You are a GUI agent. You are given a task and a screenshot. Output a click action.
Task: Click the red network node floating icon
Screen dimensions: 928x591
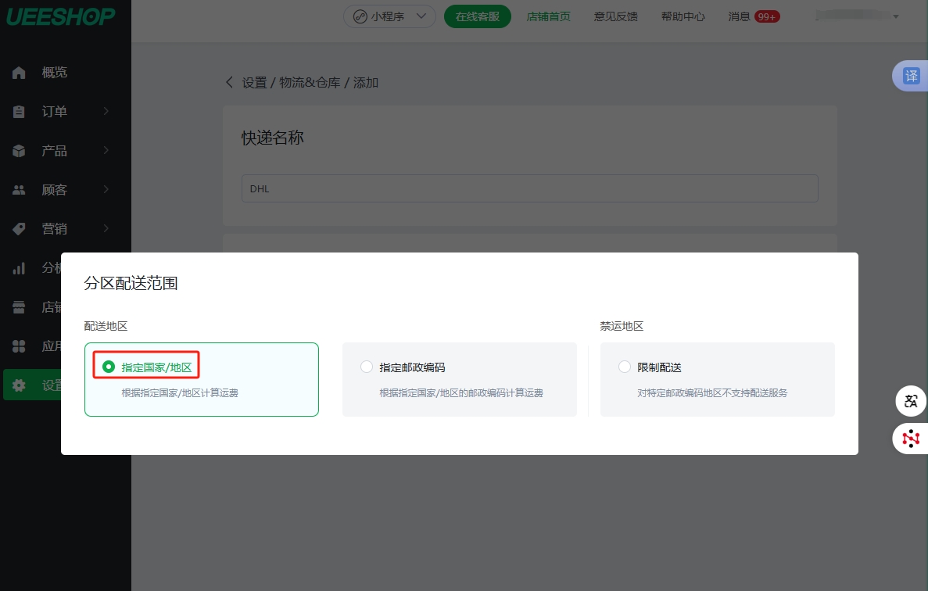911,439
